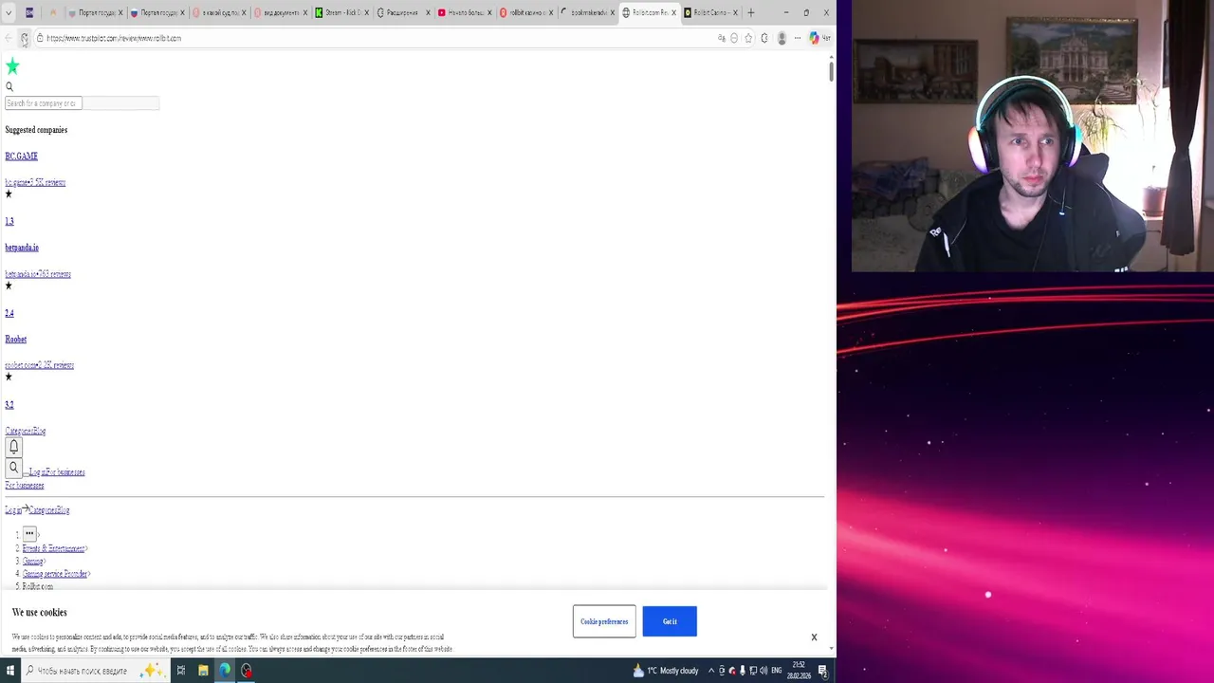Open the Windows Start menu
1214x683 pixels.
tap(9, 671)
